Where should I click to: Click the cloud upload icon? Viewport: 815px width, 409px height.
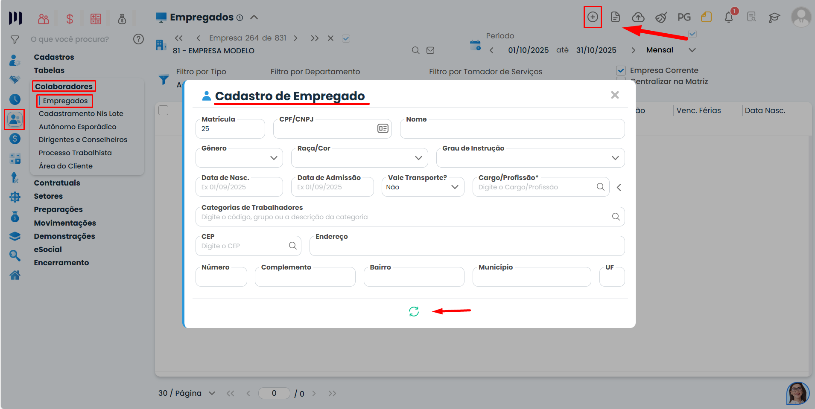point(638,17)
